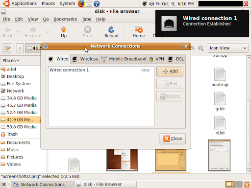Open Trash in Places sidebar
Image resolution: width=251 pixels, height=188 pixels.
pos(20,134)
